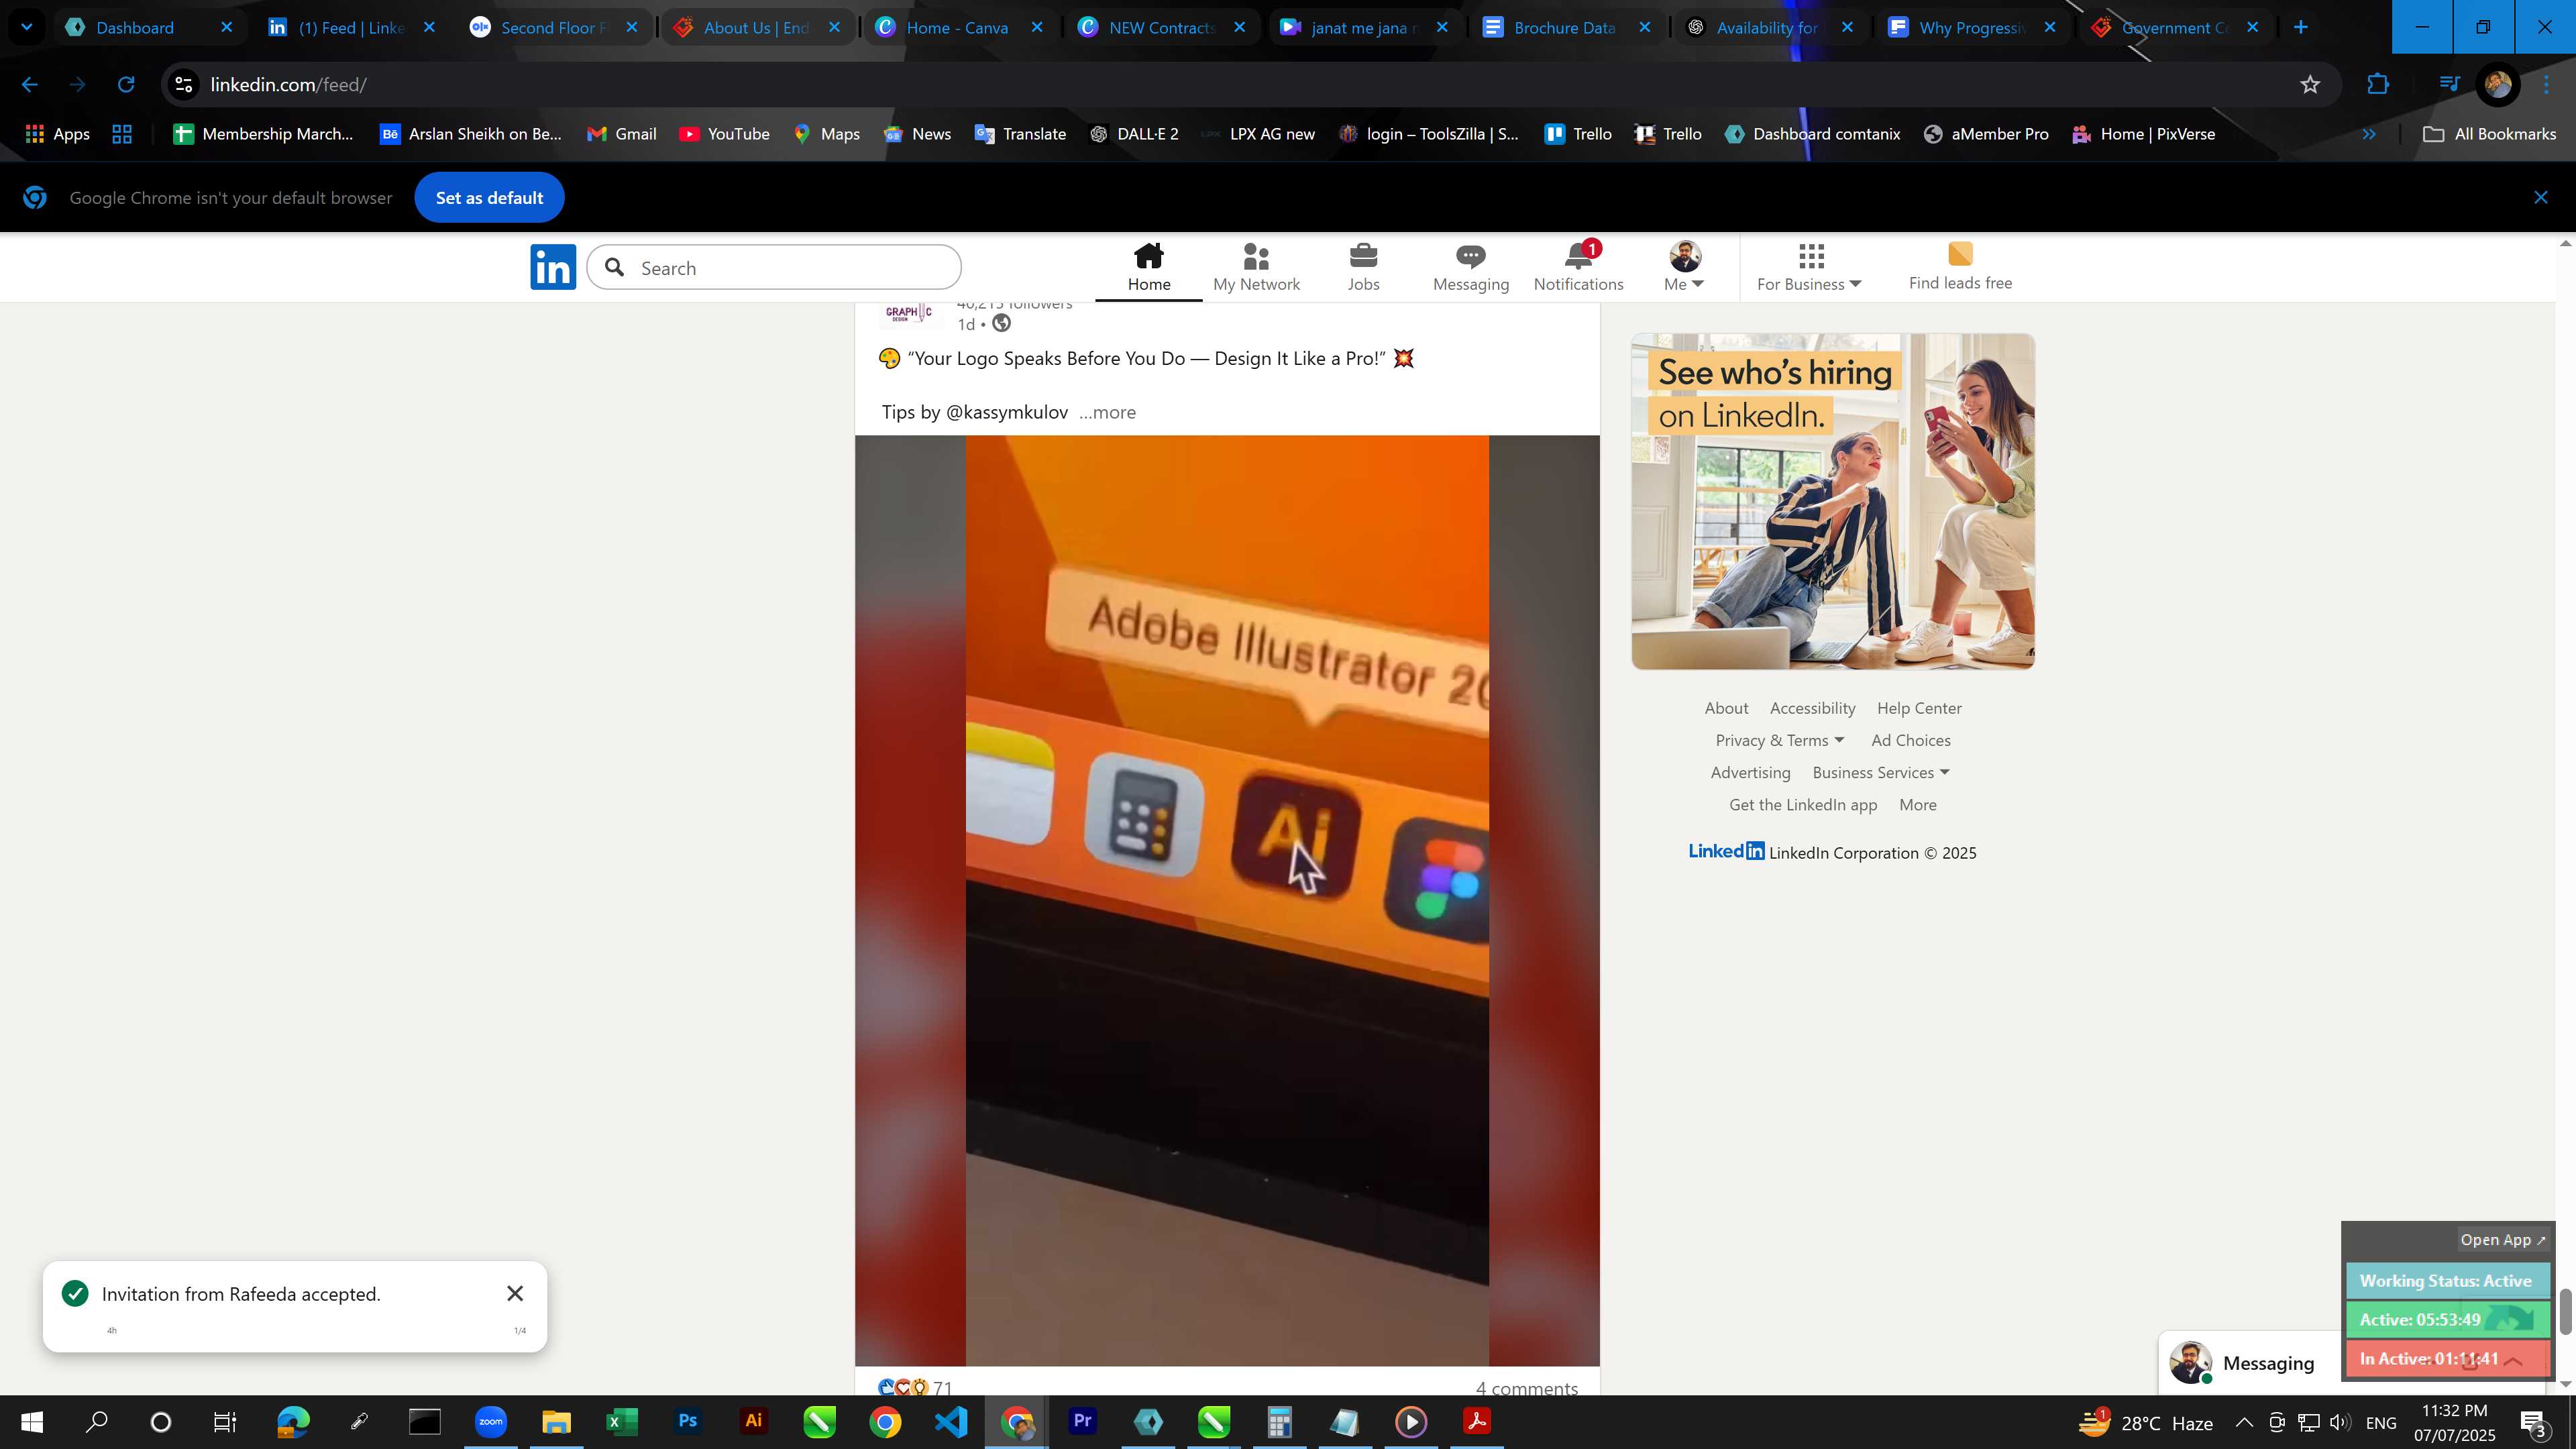This screenshot has width=2576, height=1449.
Task: Click the browser back arrow
Action: (29, 85)
